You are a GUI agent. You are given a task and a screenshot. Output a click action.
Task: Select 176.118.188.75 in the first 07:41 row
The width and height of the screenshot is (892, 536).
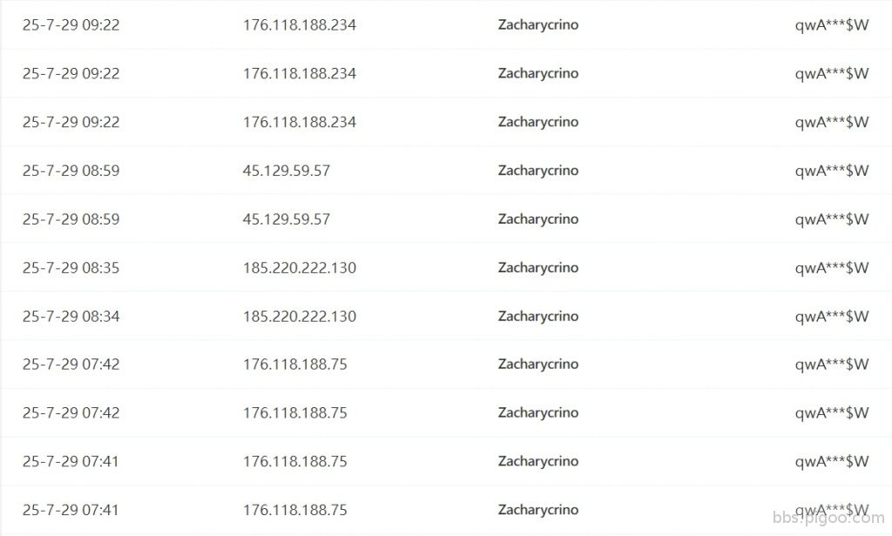[x=295, y=461]
